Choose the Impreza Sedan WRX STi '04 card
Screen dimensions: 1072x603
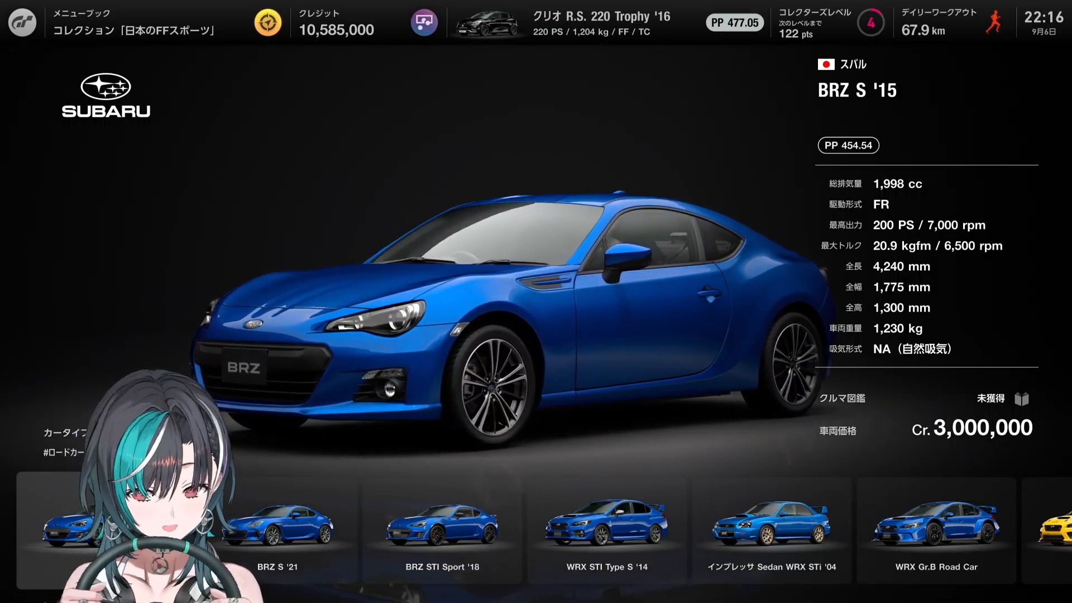[x=772, y=530]
